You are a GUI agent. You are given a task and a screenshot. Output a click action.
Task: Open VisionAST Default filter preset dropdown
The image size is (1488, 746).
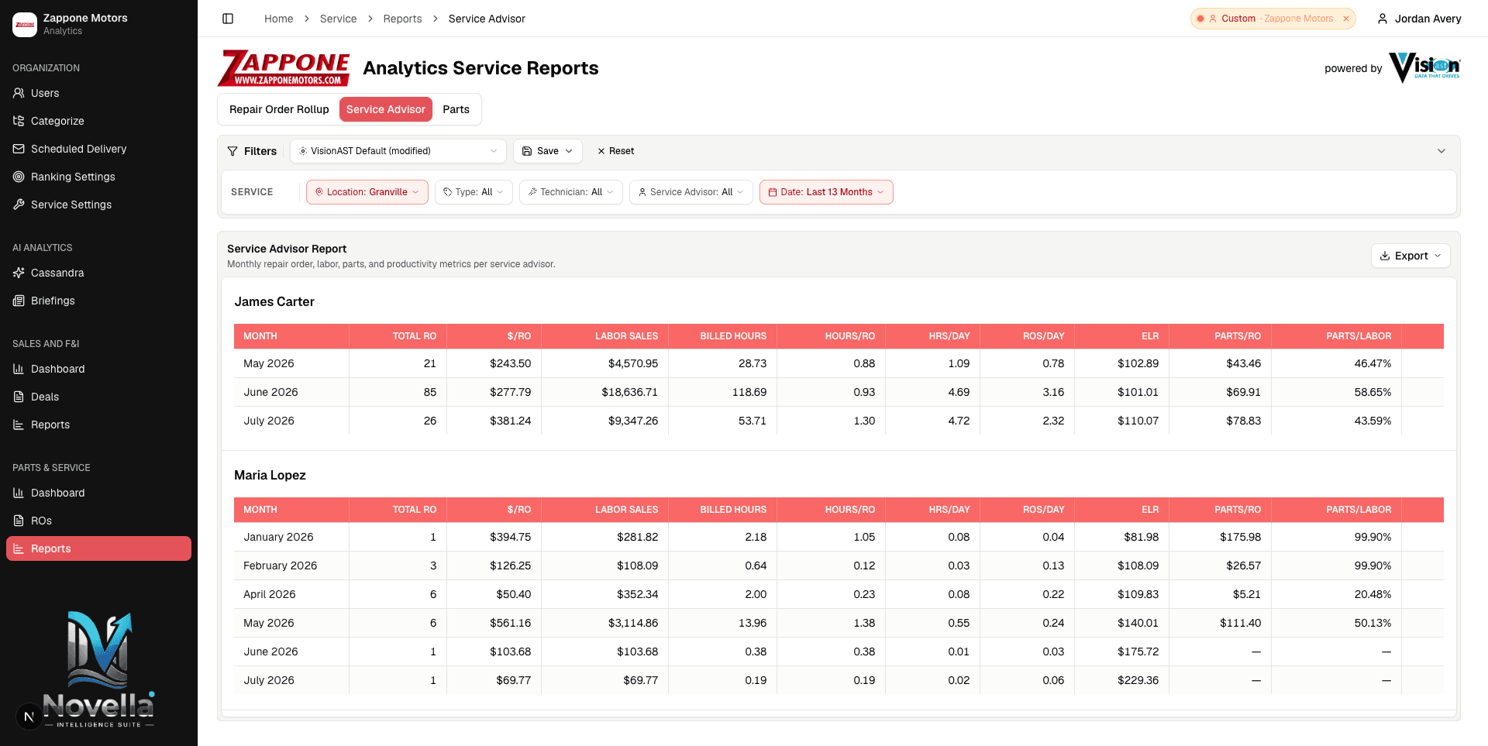click(398, 151)
